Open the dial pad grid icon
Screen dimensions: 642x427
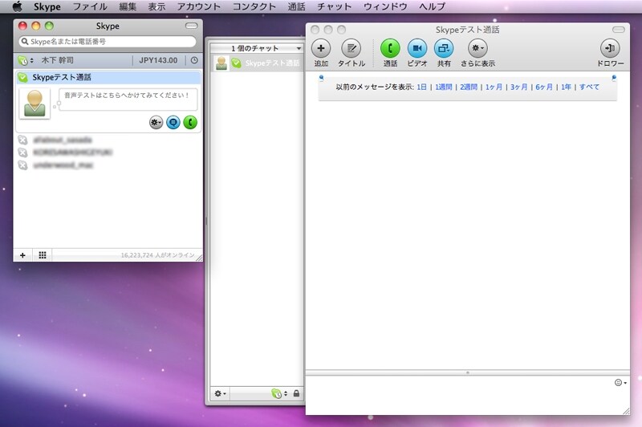43,255
